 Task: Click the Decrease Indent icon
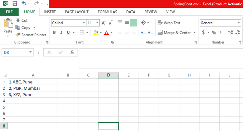pyautogui.click(x=144, y=33)
